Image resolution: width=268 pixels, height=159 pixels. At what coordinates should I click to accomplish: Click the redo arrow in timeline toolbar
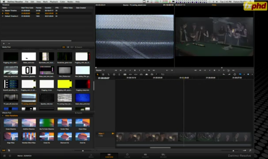[229, 74]
